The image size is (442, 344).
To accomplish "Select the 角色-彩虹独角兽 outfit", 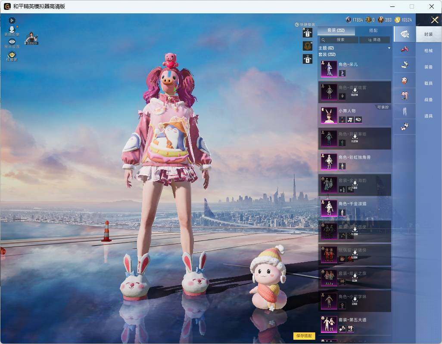I will click(x=355, y=162).
